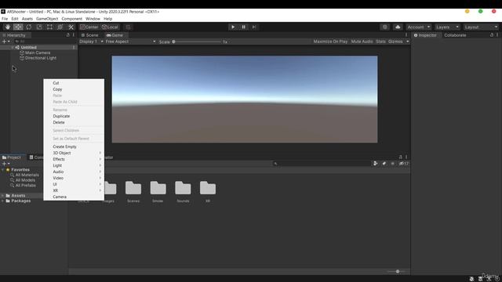Open the Account dropdown
Screen dimensions: 502x282
pyautogui.click(x=418, y=27)
